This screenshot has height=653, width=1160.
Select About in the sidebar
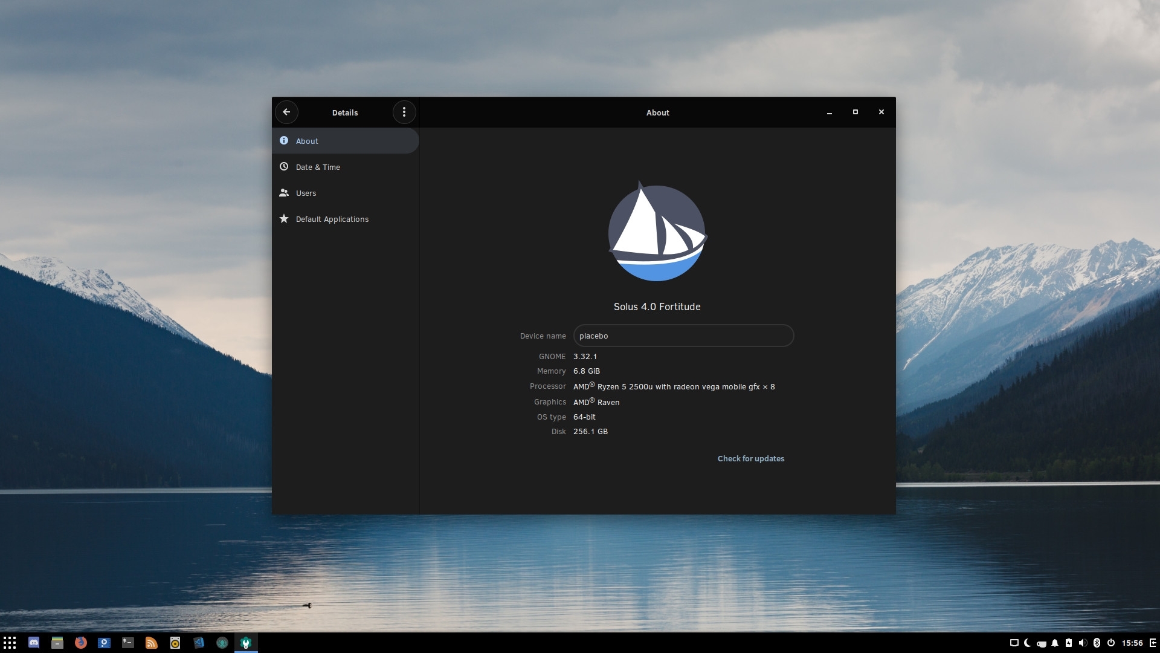345,141
